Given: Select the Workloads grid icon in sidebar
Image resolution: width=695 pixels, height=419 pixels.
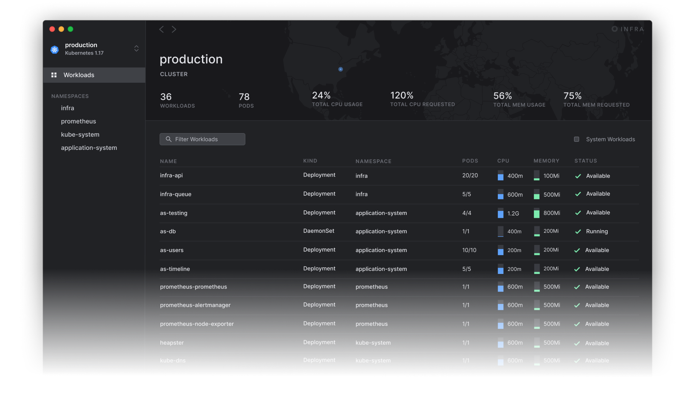Looking at the screenshot, I should 54,75.
